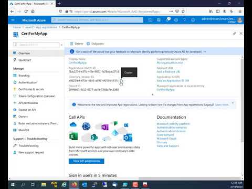Viewport: 252px width, 189px height.
Task: Open Quickstart in the sidebar
Action: click(x=25, y=60)
